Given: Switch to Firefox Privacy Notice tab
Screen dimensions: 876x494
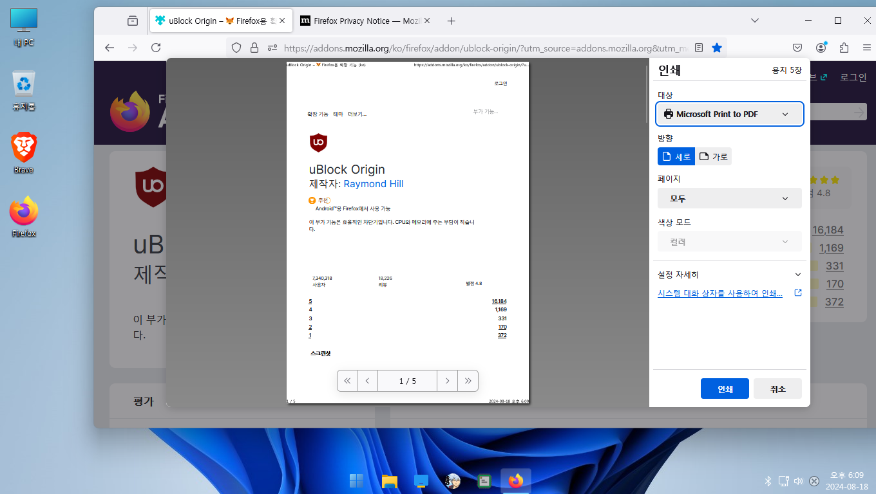Looking at the screenshot, I should click(x=365, y=21).
